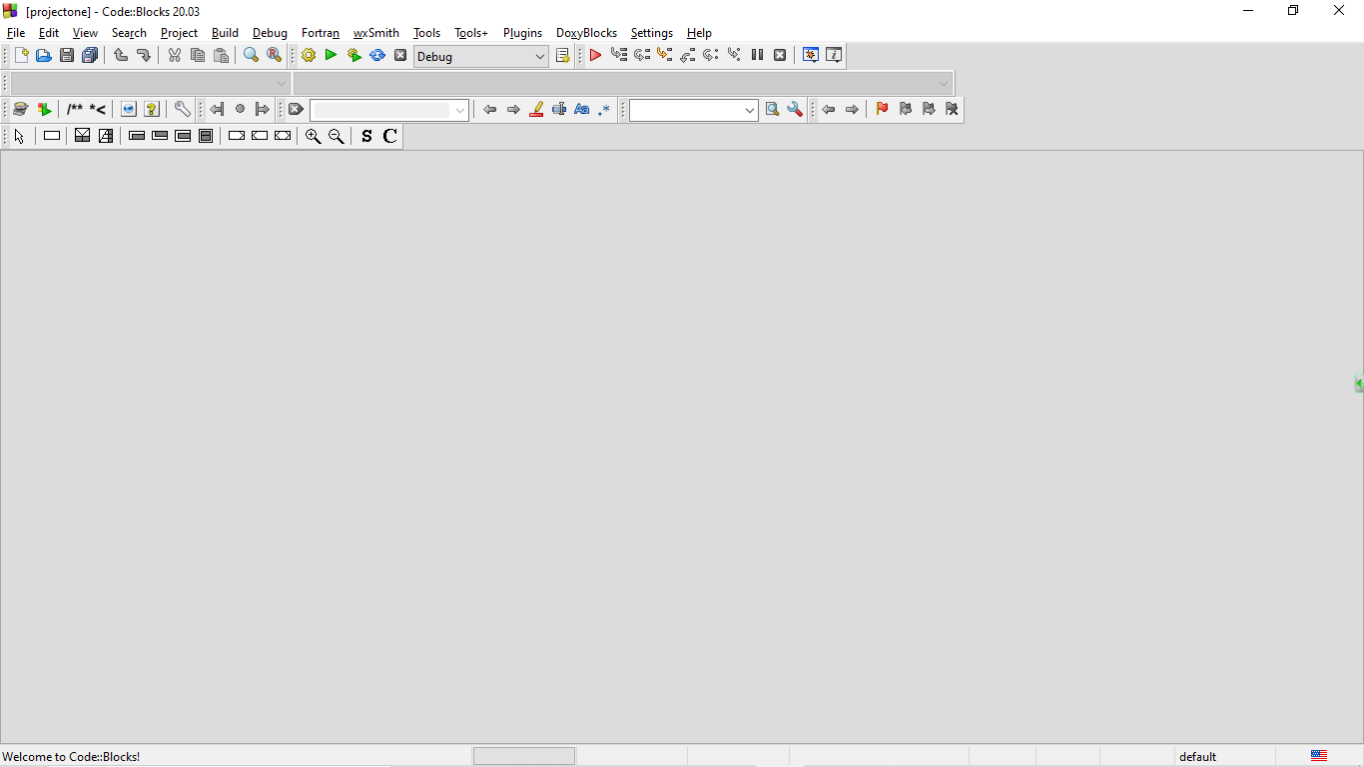The height and width of the screenshot is (767, 1364).
Task: Start debugging with the red arrow
Action: pyautogui.click(x=595, y=56)
